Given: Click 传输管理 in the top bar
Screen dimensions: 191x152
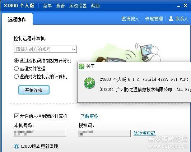Looking at the screenshot, I should (x=154, y=19).
